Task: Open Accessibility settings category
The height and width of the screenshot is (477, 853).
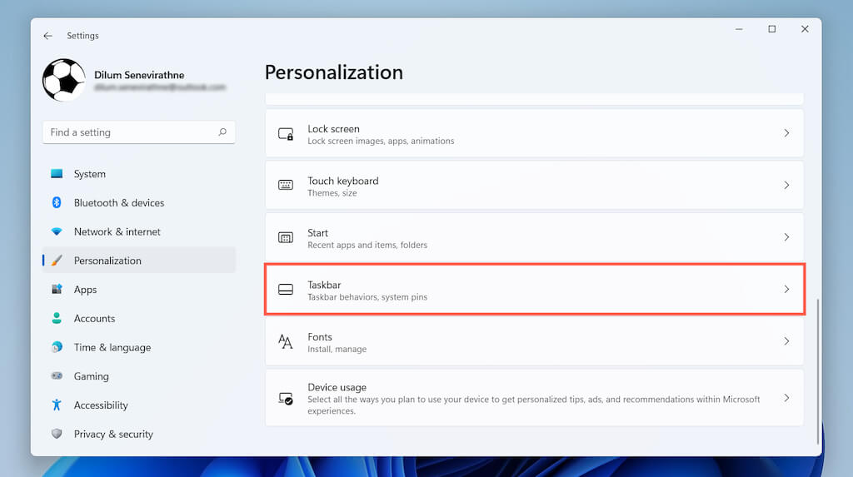Action: [x=139, y=405]
